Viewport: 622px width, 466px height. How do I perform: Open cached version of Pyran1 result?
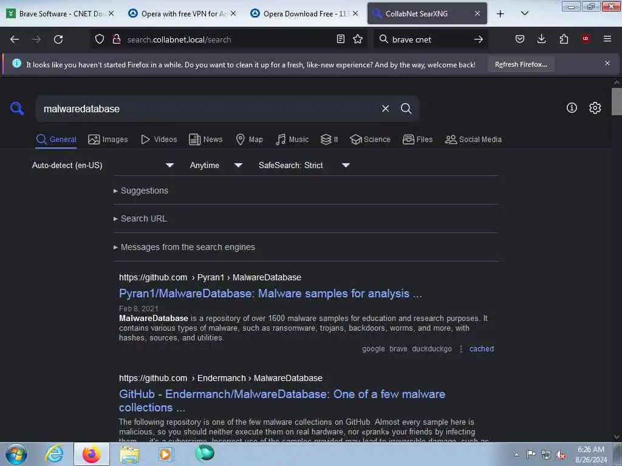(482, 349)
